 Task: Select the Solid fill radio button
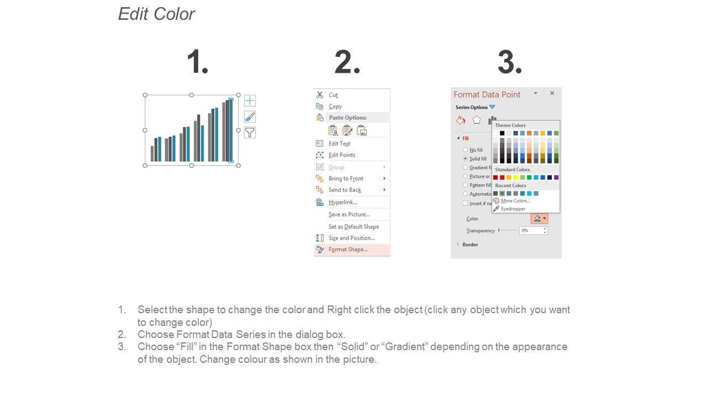tap(466, 159)
